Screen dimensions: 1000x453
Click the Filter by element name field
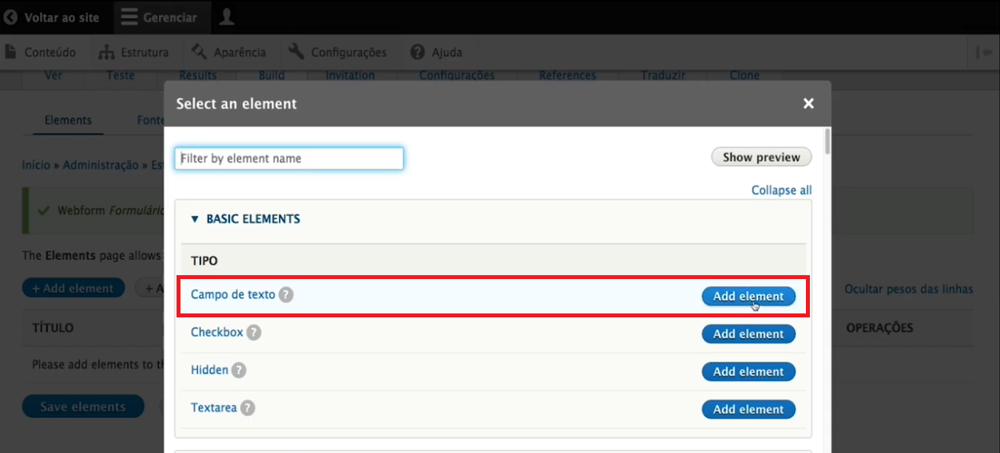click(x=289, y=159)
